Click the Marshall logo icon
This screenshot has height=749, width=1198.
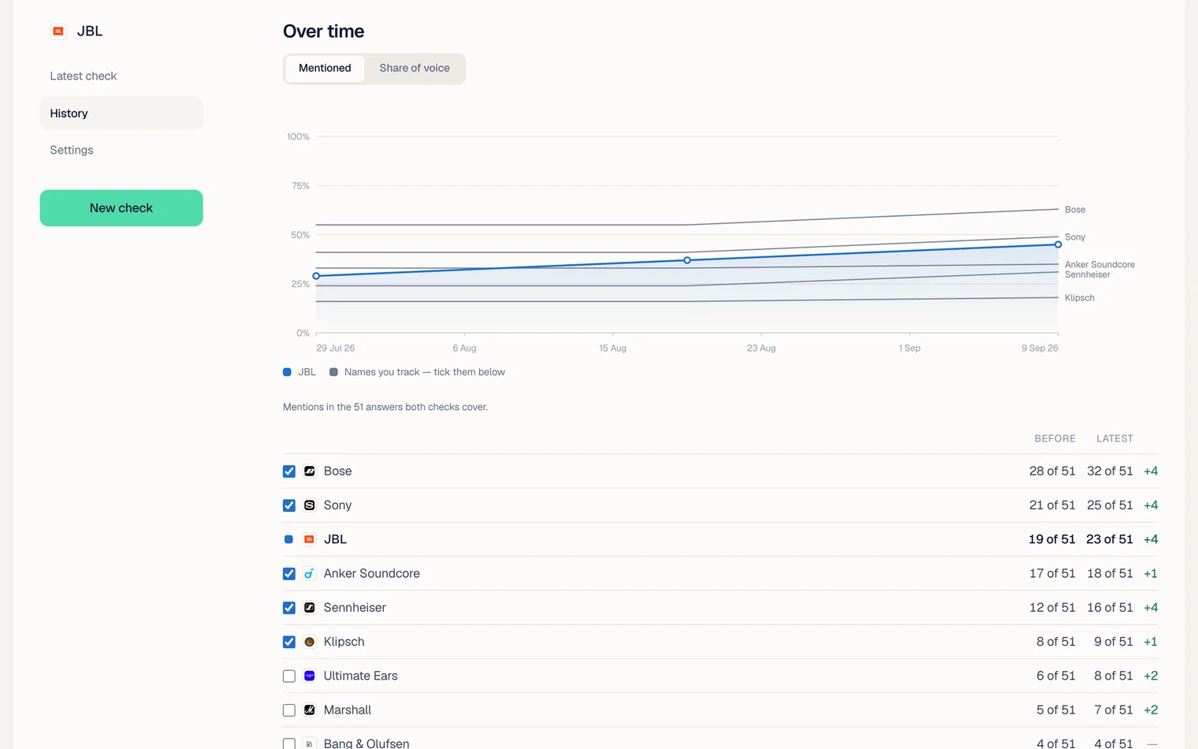[310, 710]
